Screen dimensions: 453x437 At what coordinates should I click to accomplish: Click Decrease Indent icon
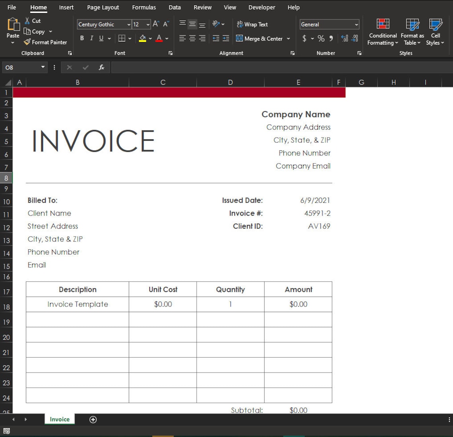(x=216, y=38)
